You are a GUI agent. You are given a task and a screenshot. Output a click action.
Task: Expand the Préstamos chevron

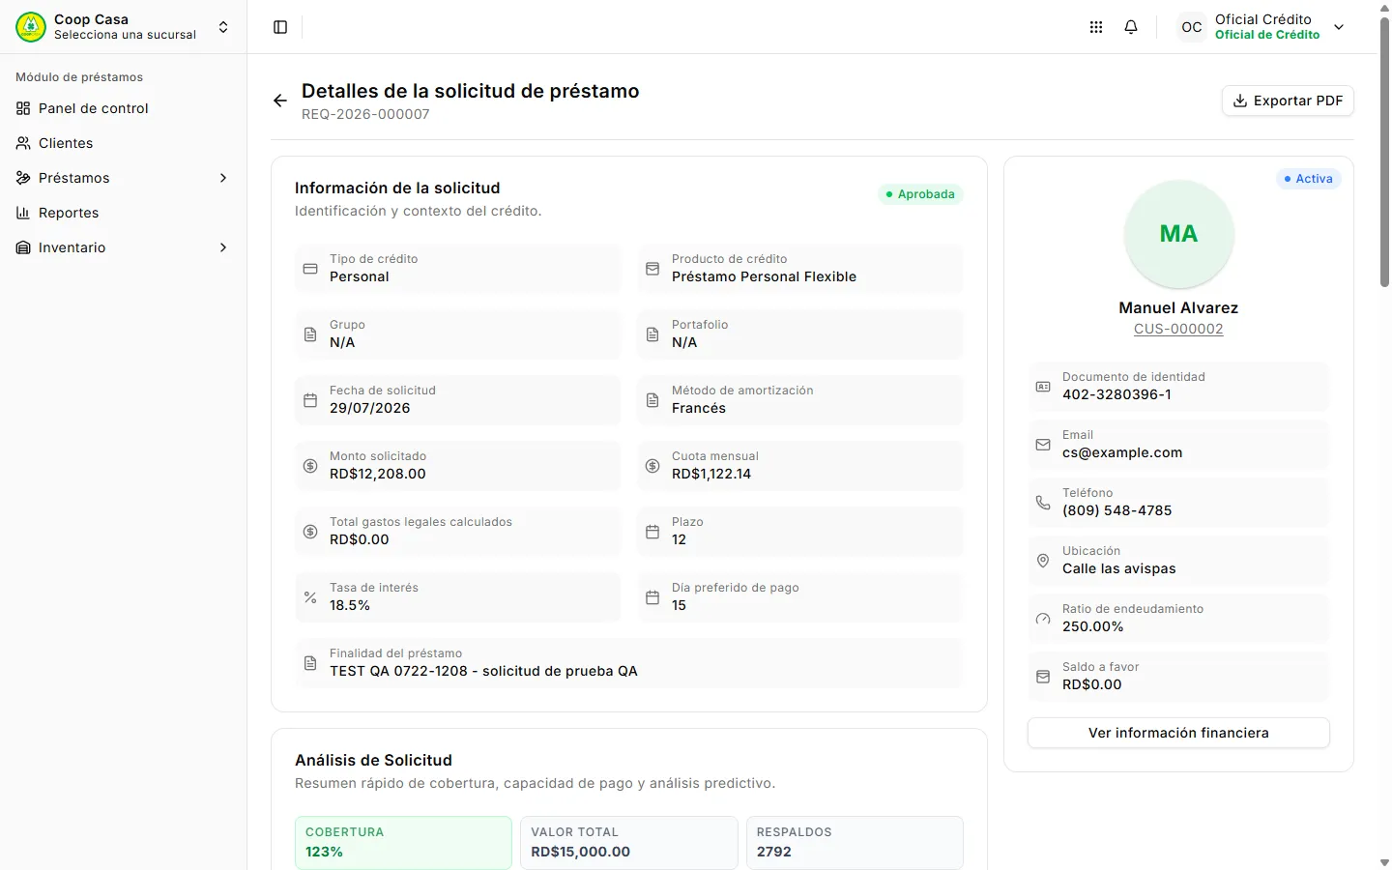click(x=223, y=178)
